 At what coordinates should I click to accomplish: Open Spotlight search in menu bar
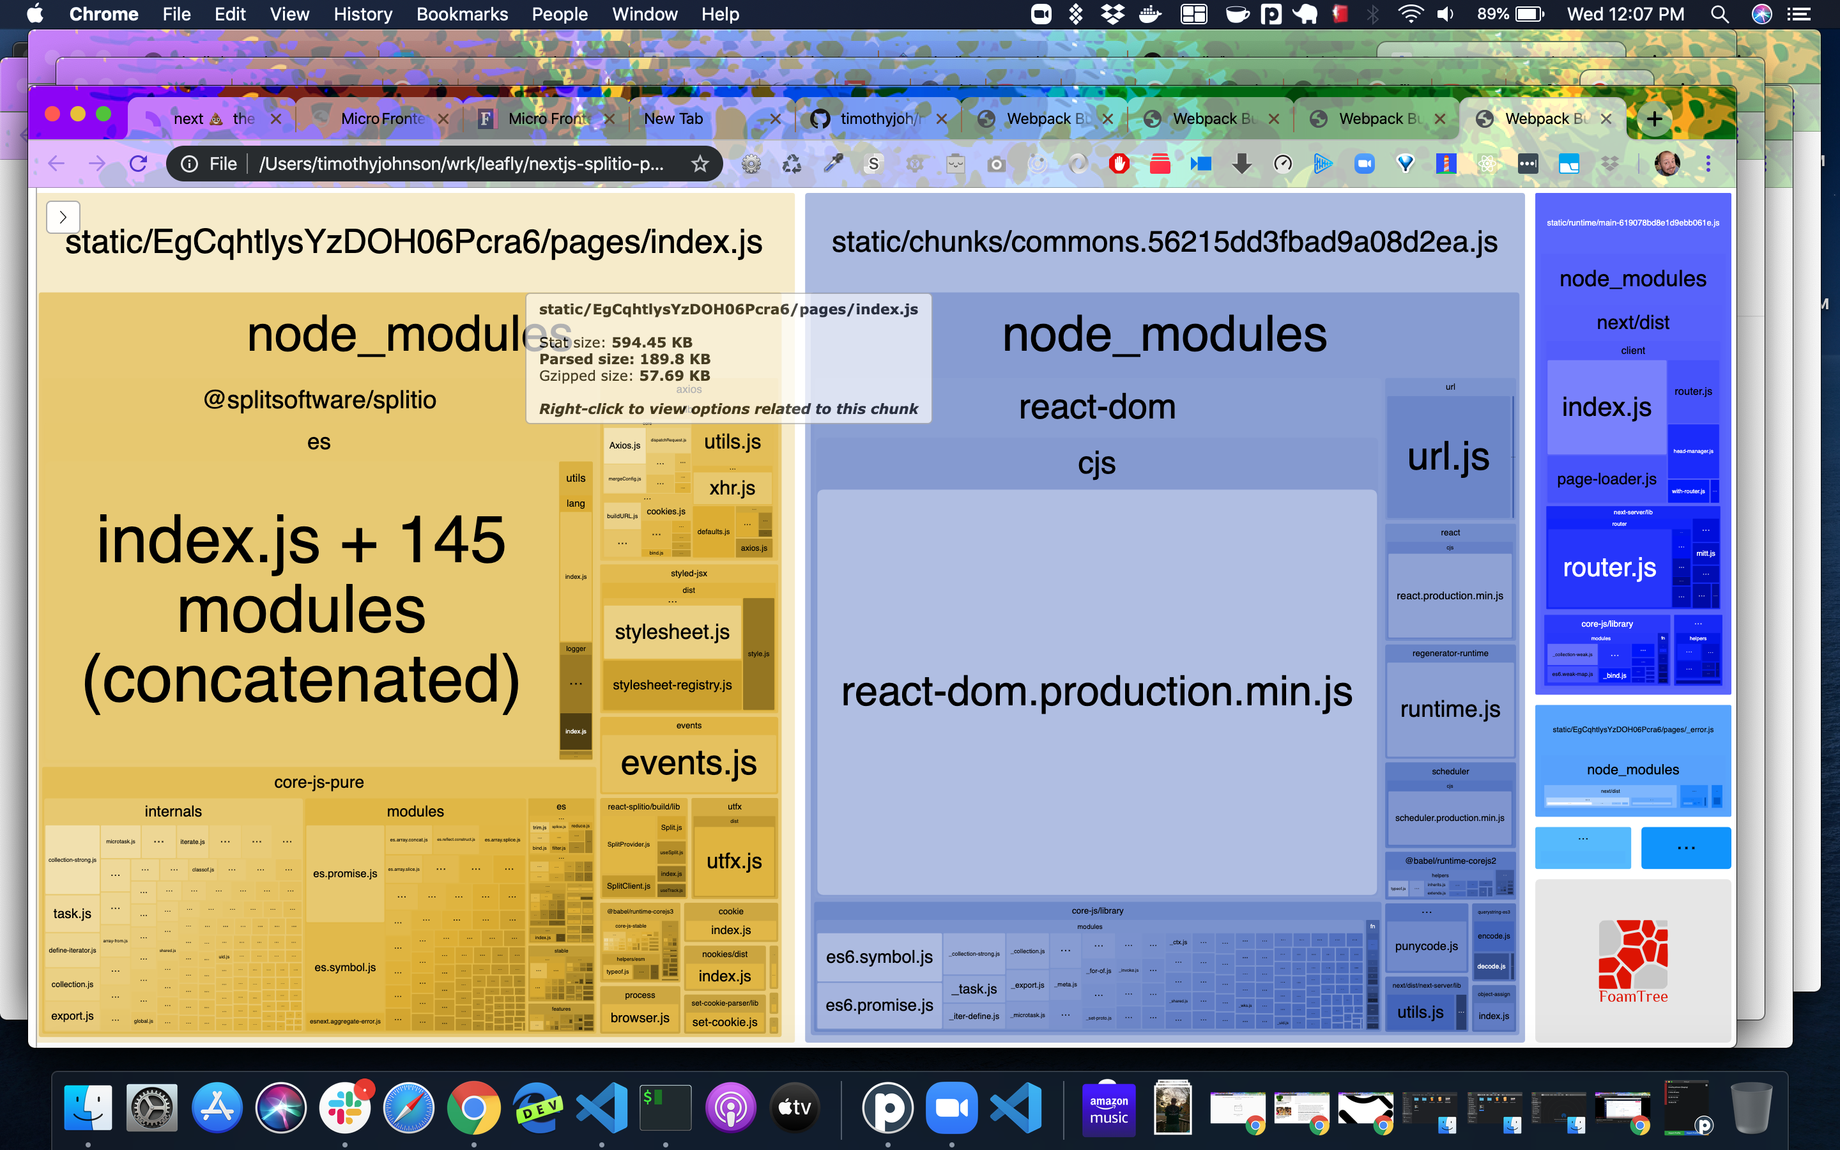point(1720,15)
